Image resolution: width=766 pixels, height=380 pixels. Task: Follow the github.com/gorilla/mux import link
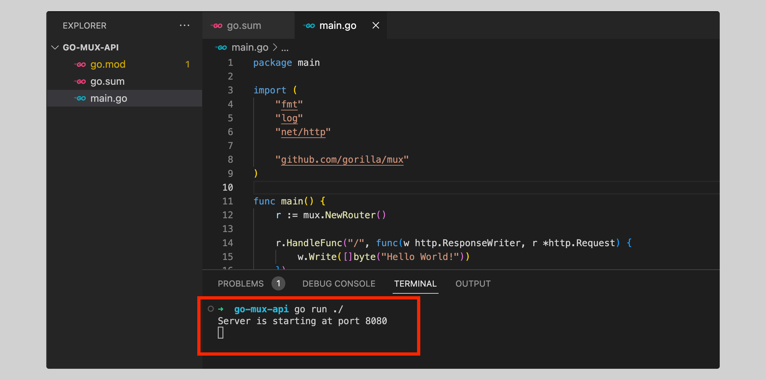(x=342, y=160)
